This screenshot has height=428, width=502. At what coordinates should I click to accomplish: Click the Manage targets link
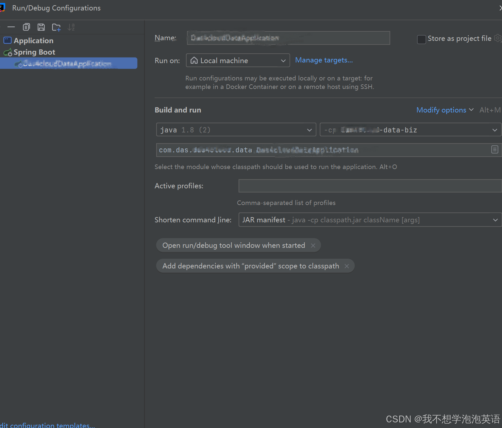click(324, 60)
